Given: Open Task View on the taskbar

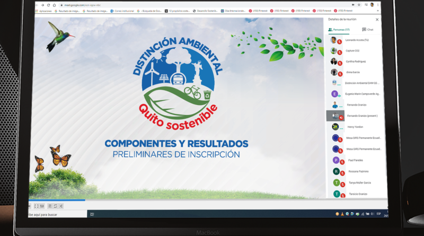Looking at the screenshot, I should 92,214.
